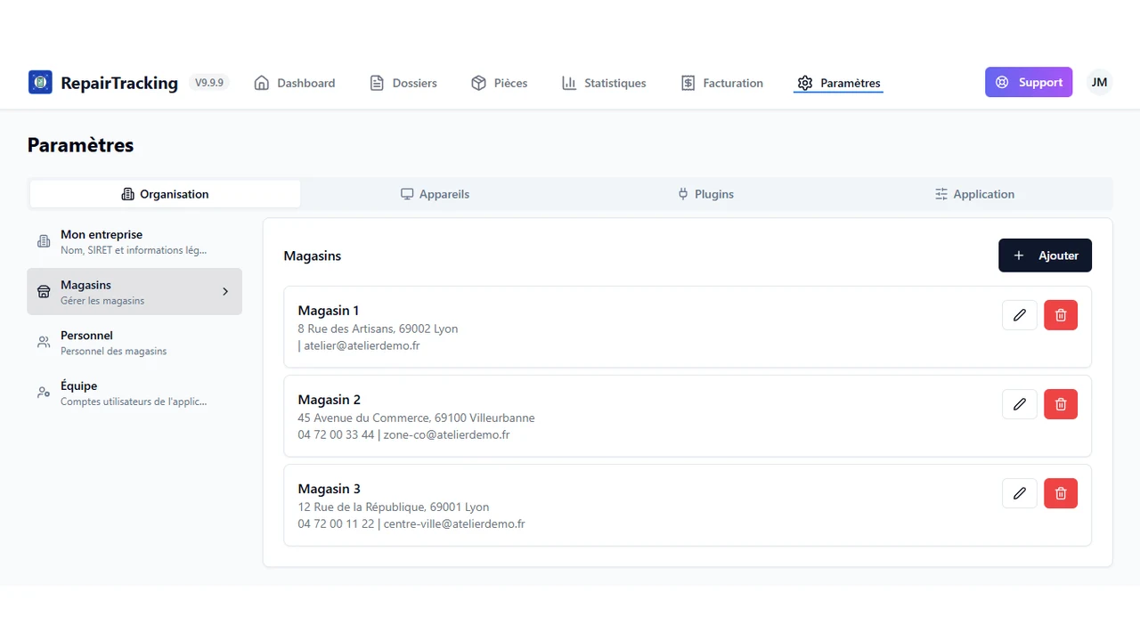
Task: Click the Ajouter button
Action: click(x=1045, y=256)
